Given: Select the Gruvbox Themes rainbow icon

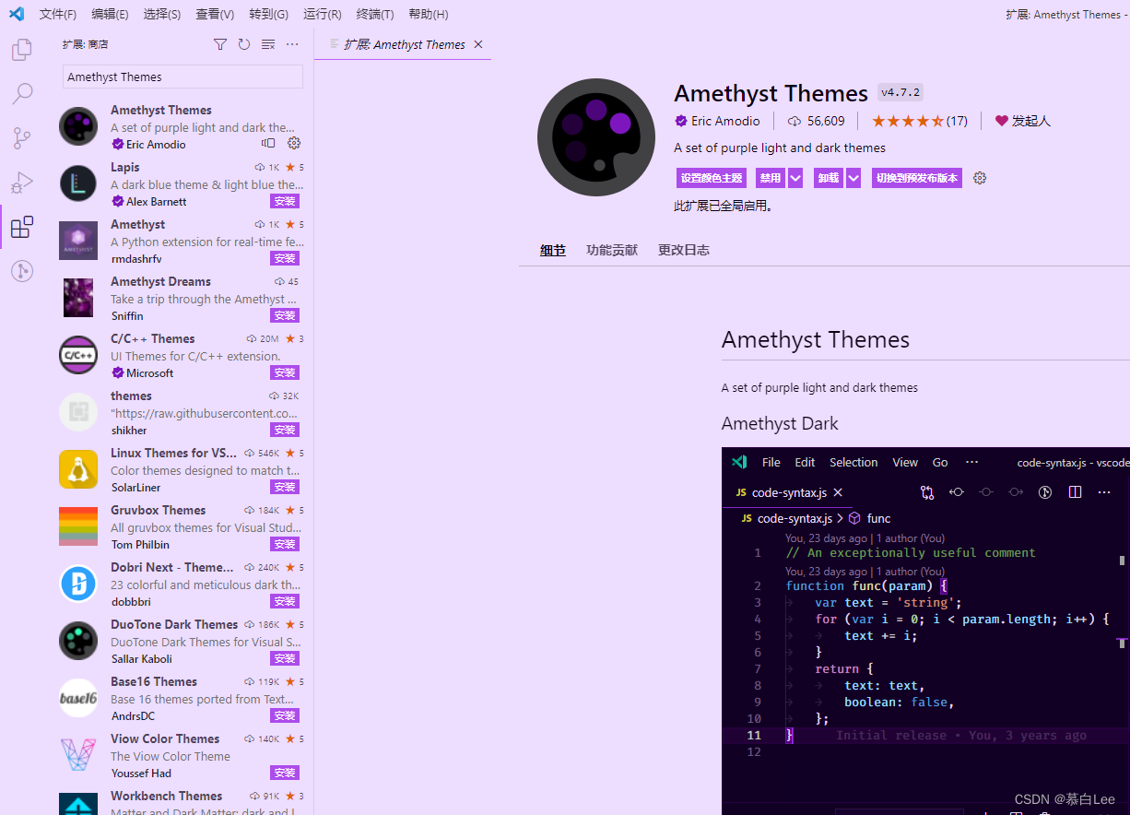Looking at the screenshot, I should pos(78,526).
